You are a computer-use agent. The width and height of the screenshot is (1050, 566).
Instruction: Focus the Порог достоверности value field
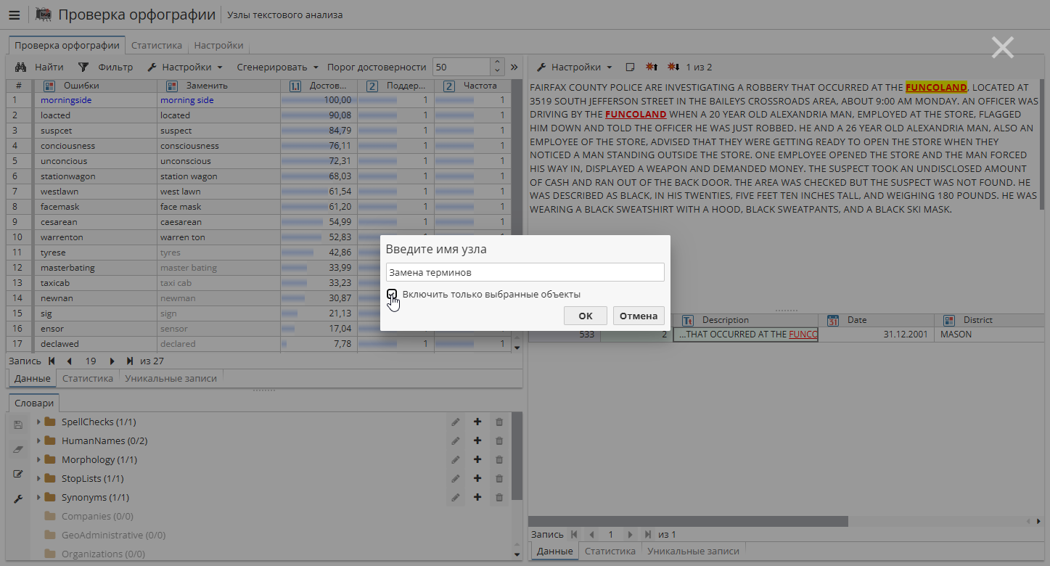tap(462, 67)
